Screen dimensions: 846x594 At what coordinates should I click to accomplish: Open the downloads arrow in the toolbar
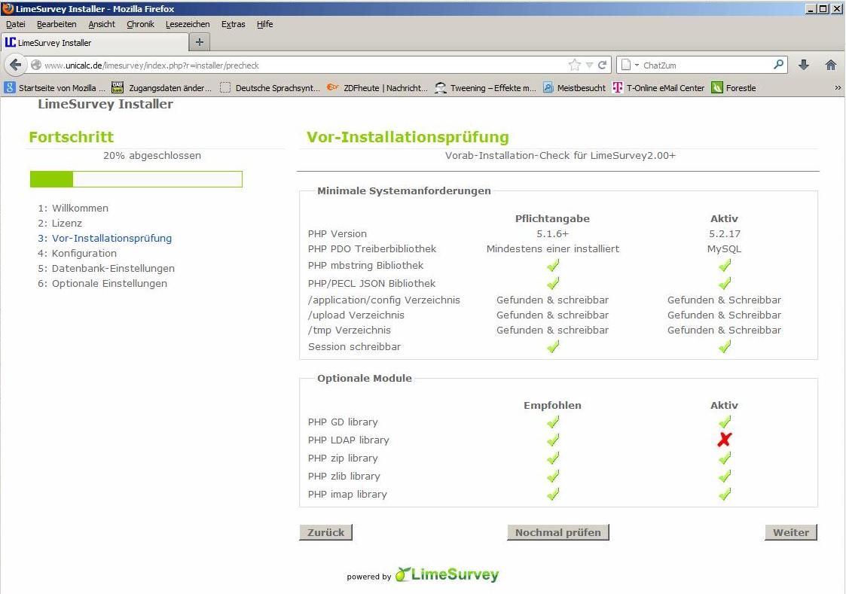pos(803,65)
